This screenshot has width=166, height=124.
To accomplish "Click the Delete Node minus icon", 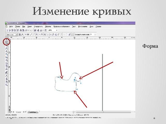I will pos(22,35).
